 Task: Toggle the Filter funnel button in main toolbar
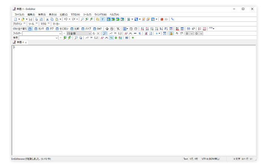(102, 19)
